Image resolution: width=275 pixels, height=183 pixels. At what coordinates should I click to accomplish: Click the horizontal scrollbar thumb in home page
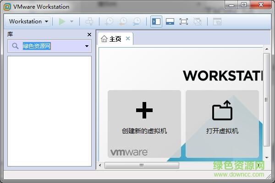(141, 165)
